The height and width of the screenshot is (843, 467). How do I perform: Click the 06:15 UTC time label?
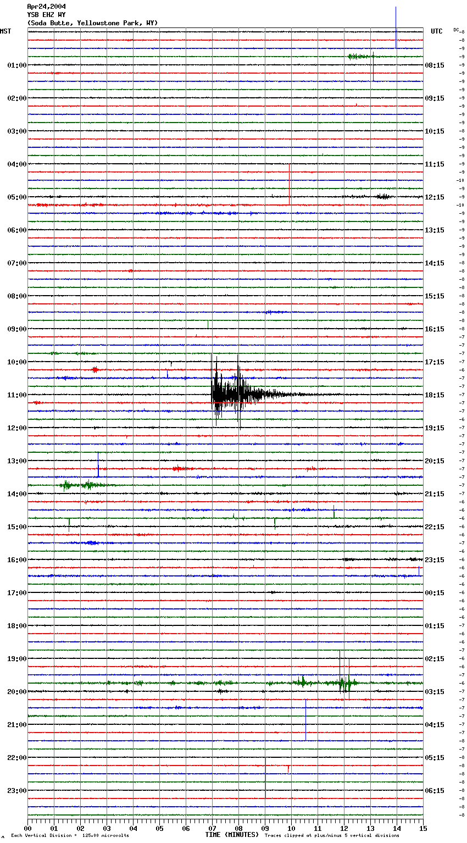click(435, 791)
